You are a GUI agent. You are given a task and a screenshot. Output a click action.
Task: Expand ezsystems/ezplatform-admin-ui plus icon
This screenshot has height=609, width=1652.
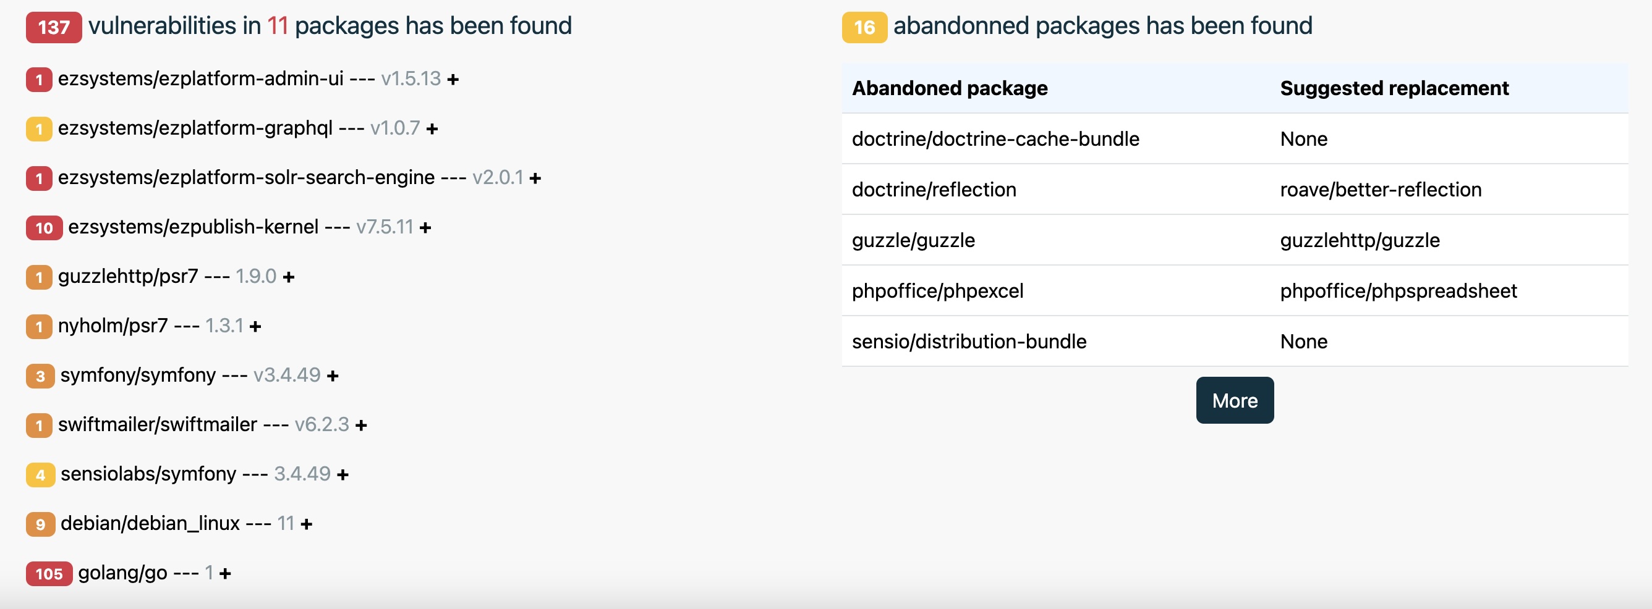(453, 80)
